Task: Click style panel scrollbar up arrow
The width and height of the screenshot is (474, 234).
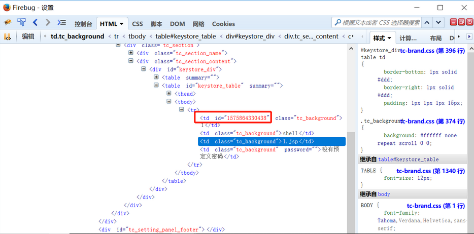Action: point(470,49)
